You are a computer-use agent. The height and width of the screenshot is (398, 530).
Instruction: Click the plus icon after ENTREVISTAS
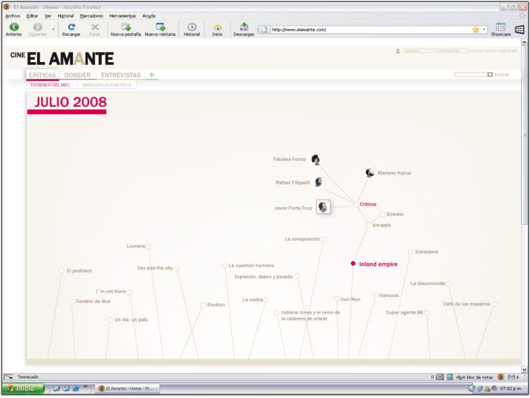152,75
